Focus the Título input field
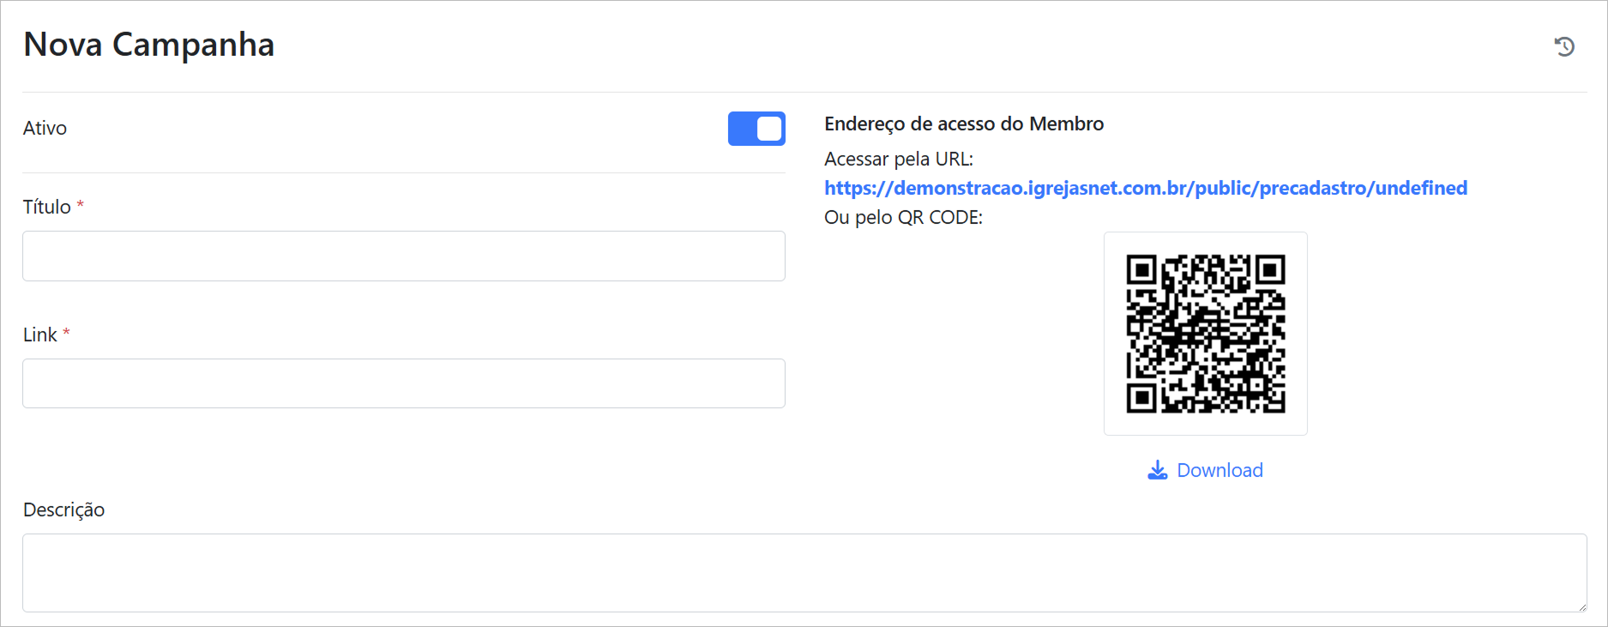The width and height of the screenshot is (1608, 627). 403,256
